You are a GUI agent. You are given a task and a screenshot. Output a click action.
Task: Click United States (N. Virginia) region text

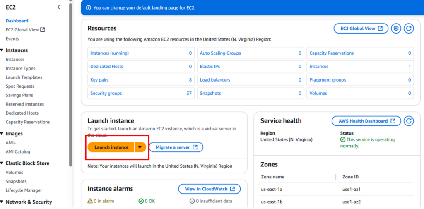tap(287, 140)
